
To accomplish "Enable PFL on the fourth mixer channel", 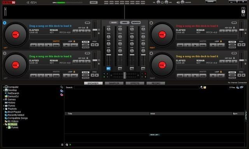I will tap(143, 69).
